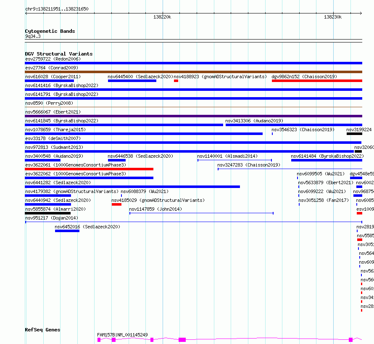Click the nsv951217 (Dogan2014) label
The image size is (374, 344).
click(52, 218)
